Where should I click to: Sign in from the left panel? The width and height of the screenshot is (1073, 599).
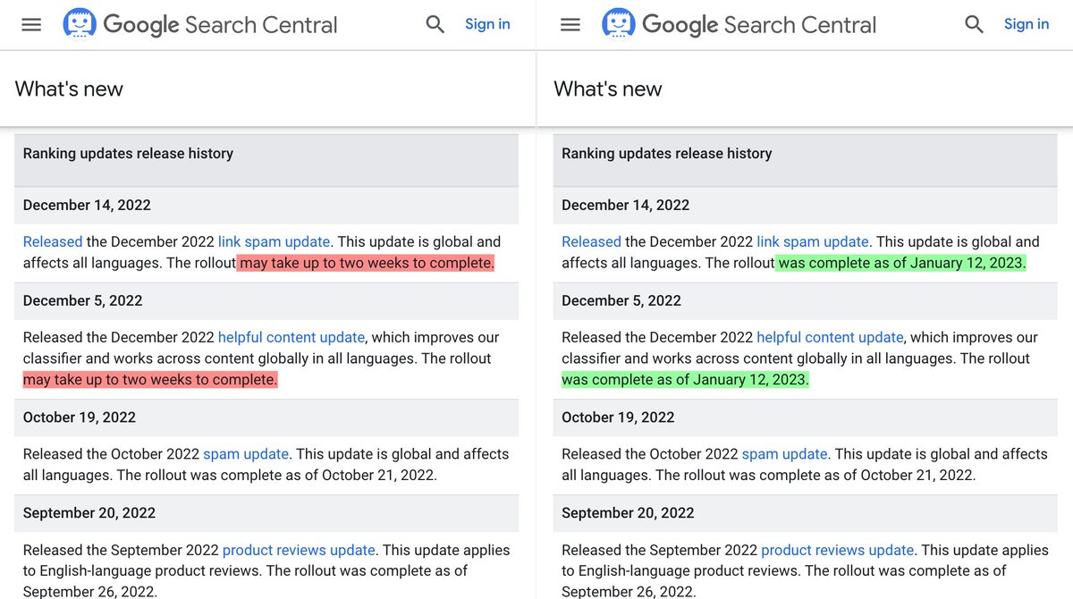pos(487,24)
